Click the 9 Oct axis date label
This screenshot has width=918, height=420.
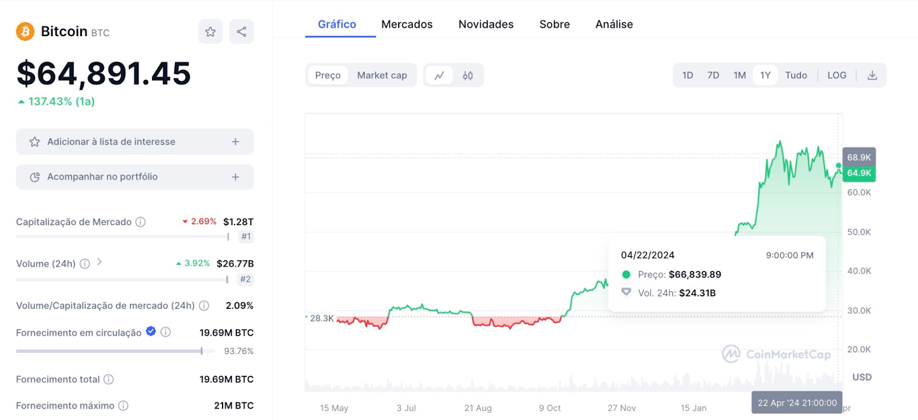550,408
